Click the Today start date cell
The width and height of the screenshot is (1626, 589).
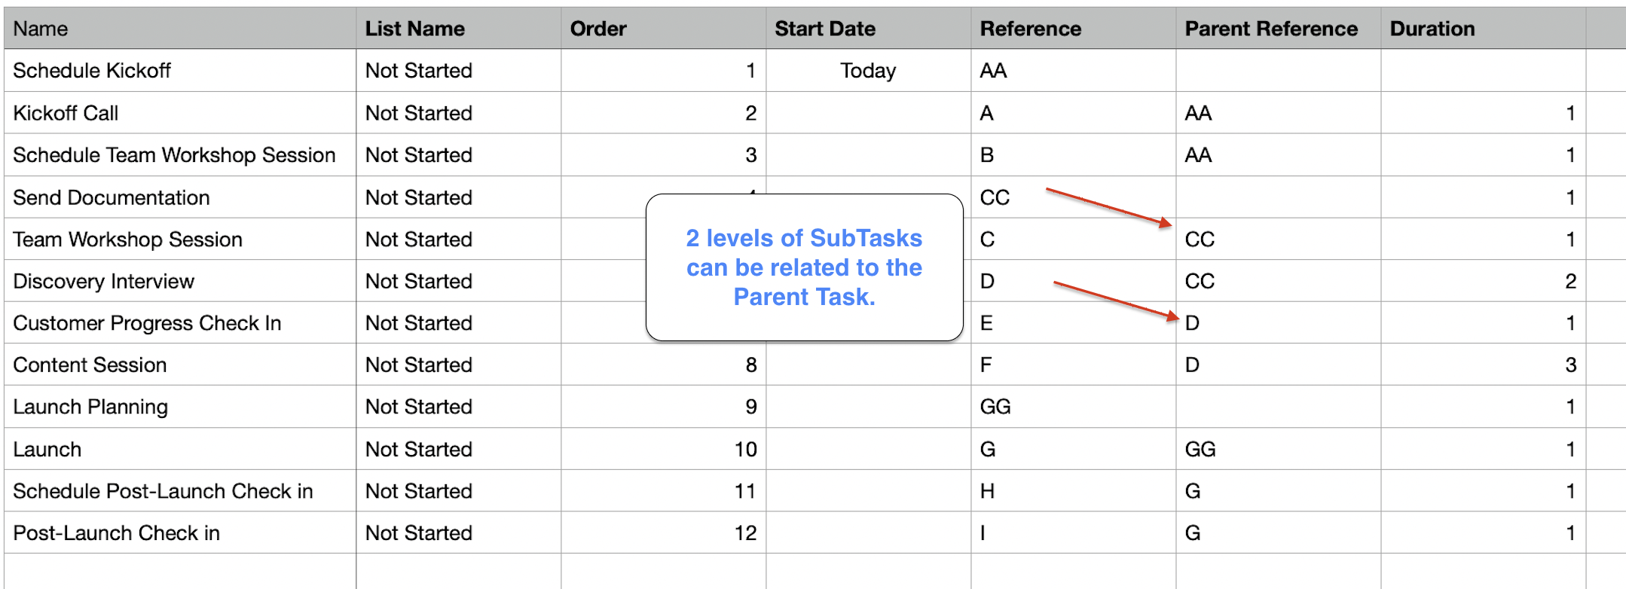coord(868,71)
